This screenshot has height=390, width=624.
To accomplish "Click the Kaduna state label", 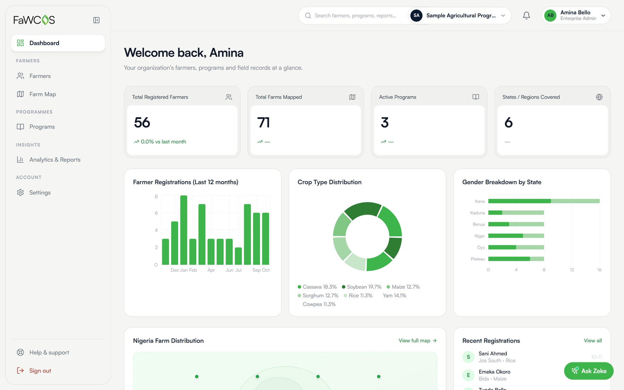I will point(477,213).
